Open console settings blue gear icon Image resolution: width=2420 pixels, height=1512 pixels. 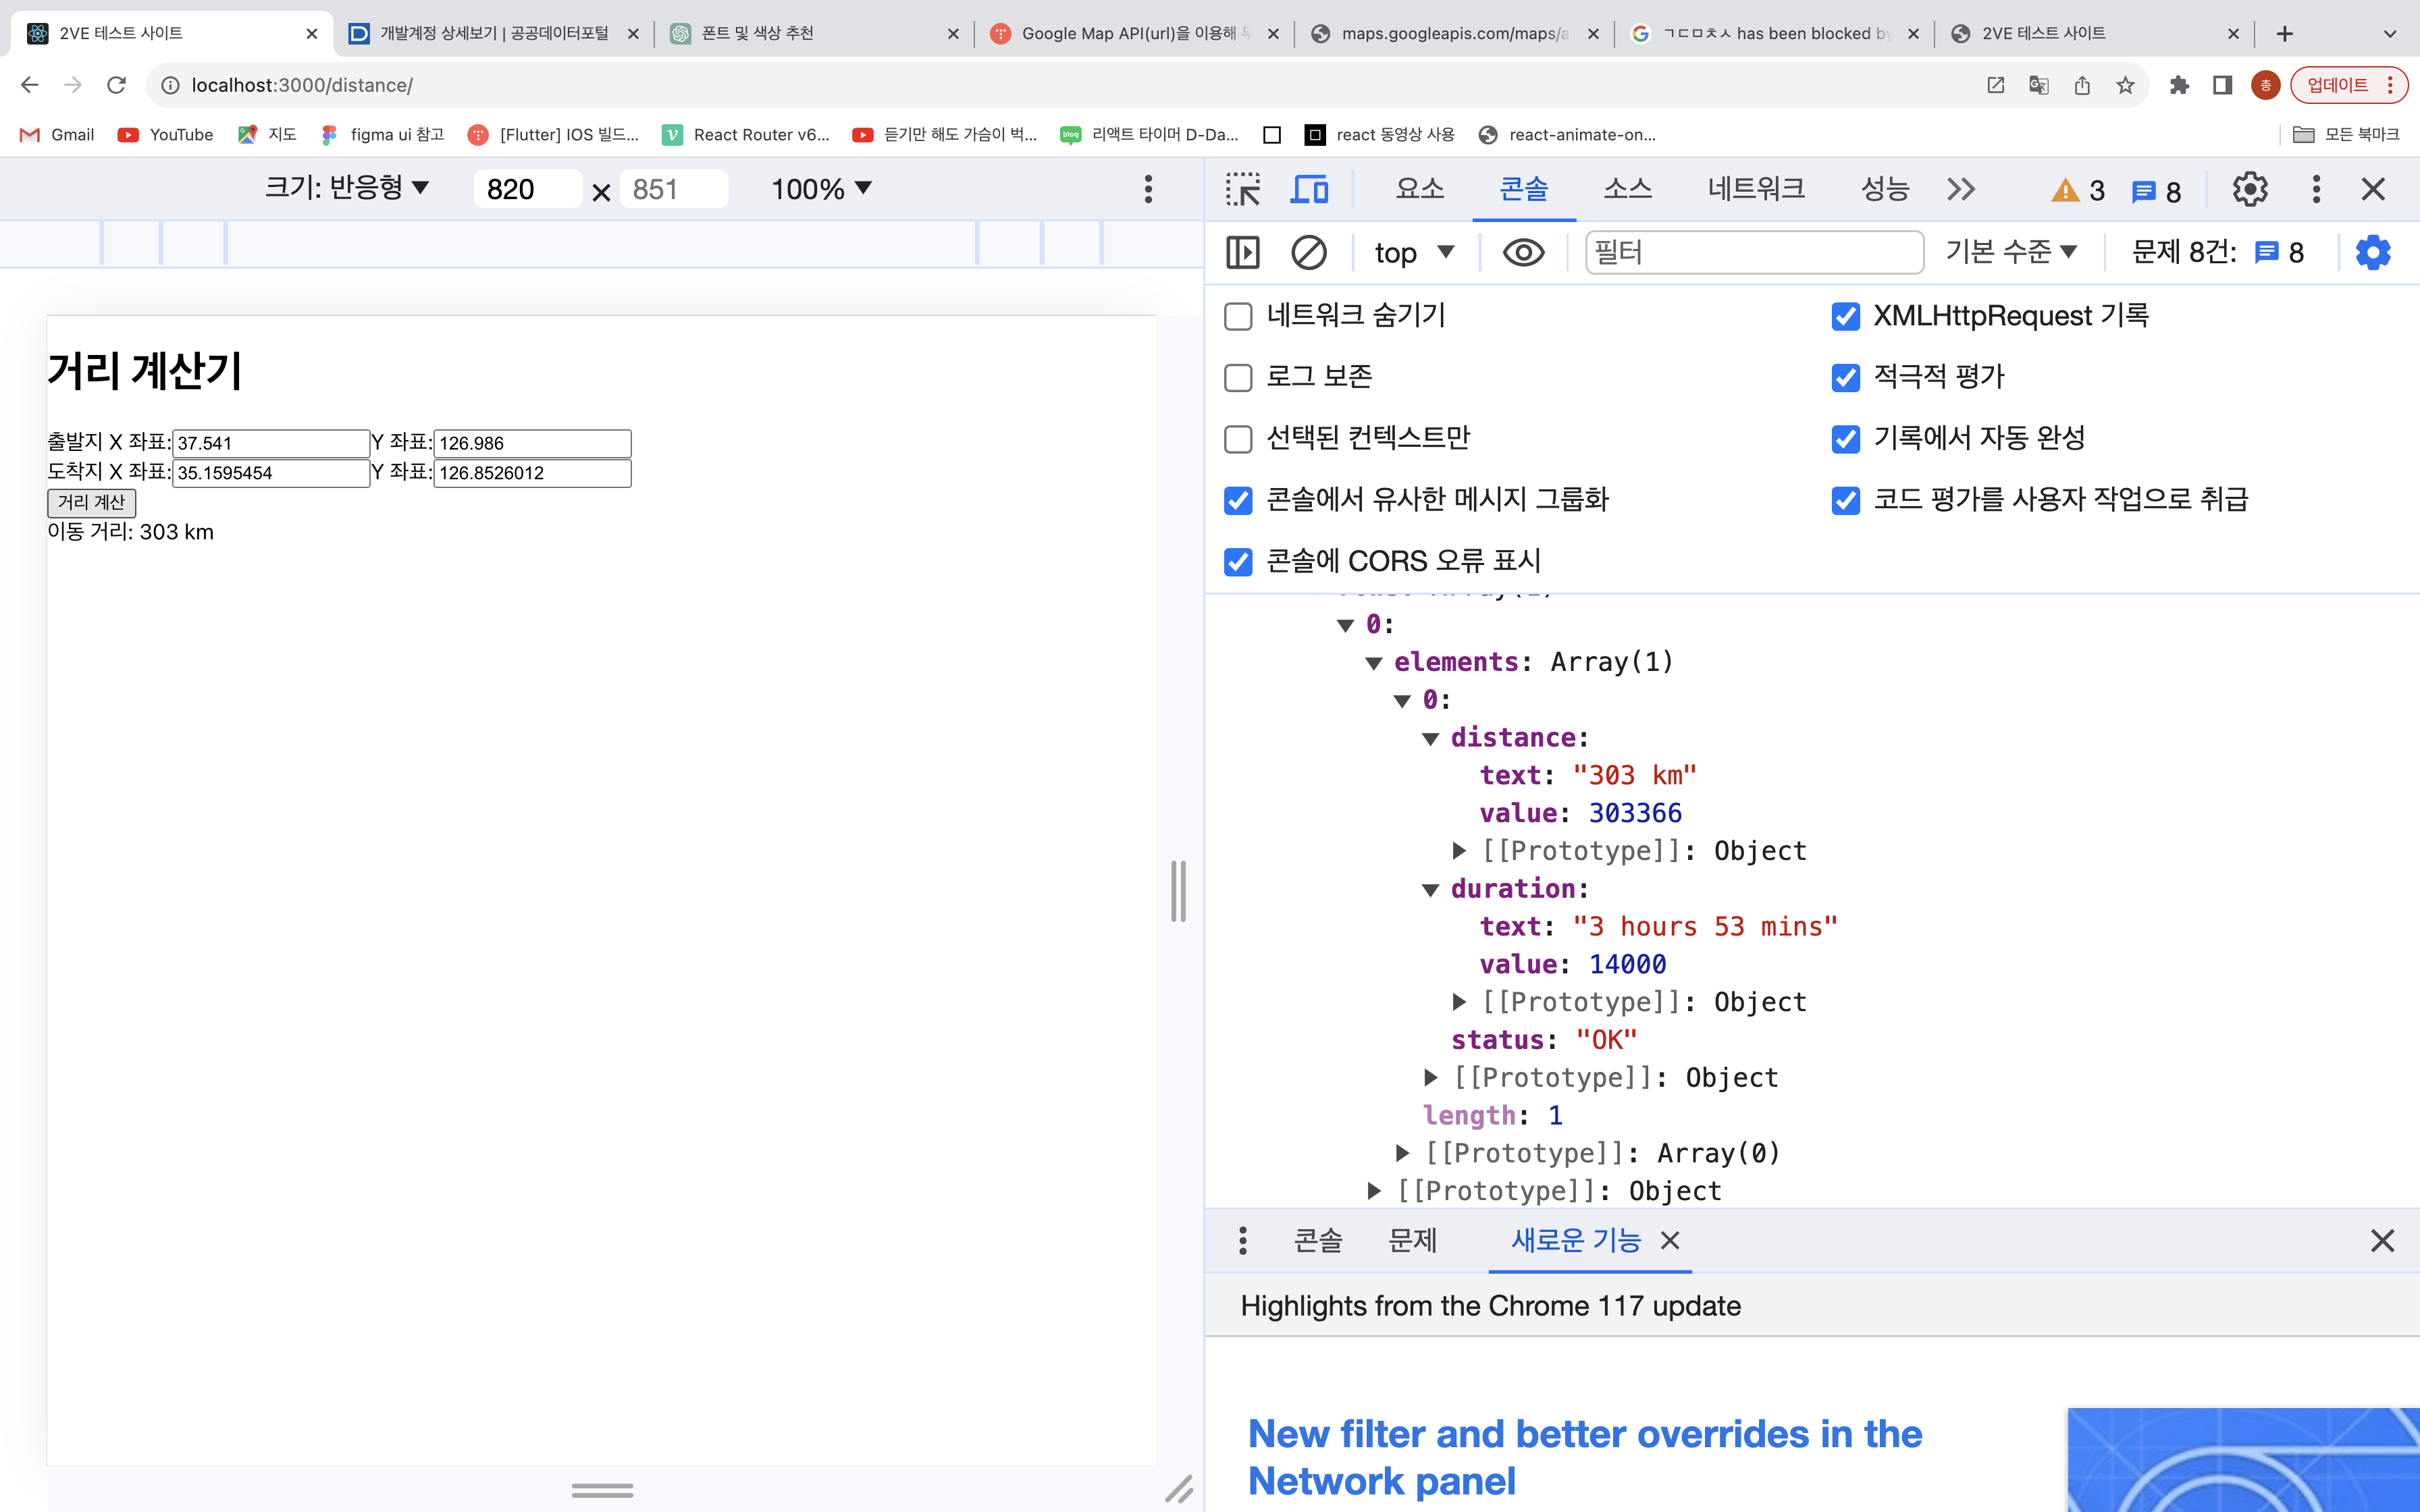point(2372,252)
